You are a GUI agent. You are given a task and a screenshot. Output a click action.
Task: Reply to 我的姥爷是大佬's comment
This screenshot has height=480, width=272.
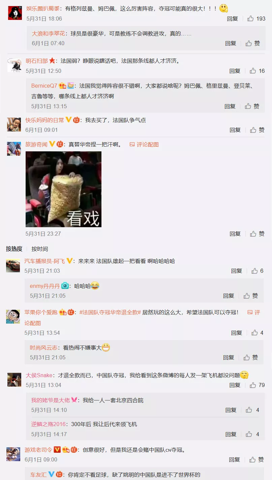pos(231,410)
